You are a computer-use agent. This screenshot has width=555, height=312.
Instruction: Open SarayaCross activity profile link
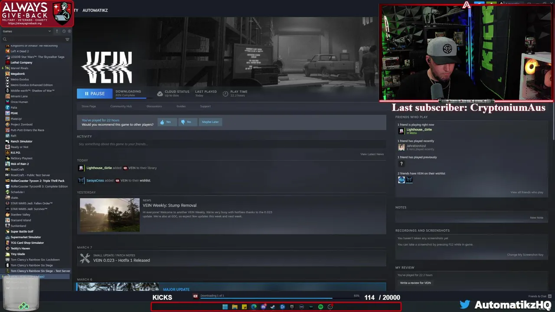pos(95,180)
